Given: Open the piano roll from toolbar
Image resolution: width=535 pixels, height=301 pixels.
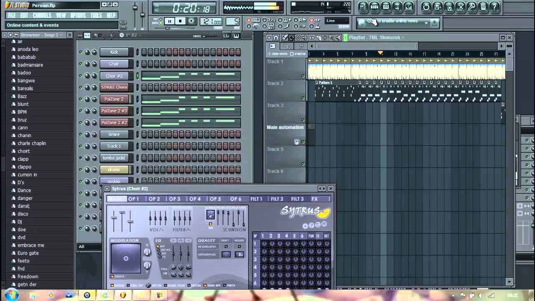Looking at the screenshot, I should pyautogui.click(x=386, y=7).
